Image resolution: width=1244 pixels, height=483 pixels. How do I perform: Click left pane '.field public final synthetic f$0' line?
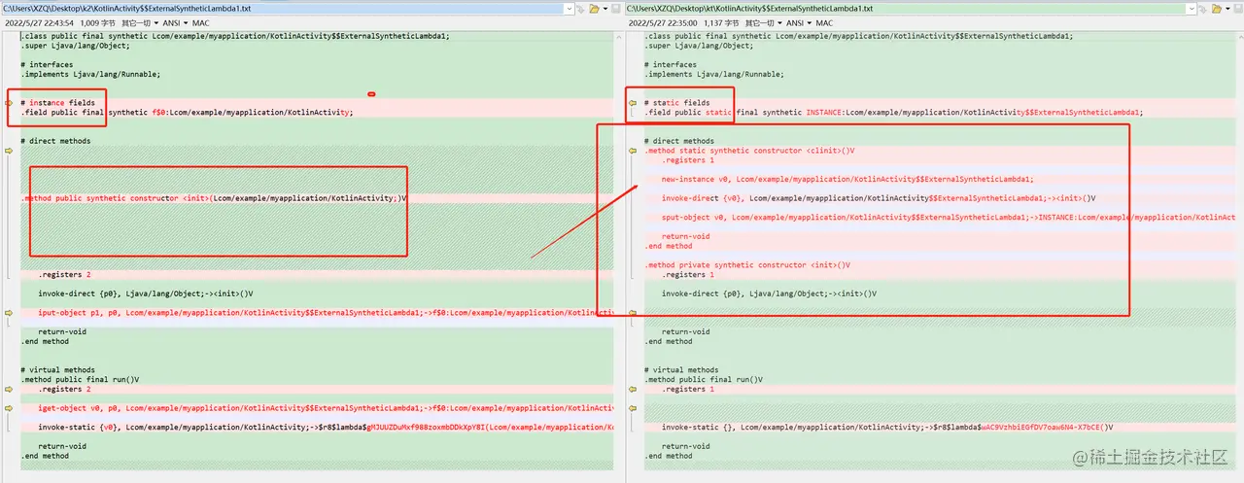(x=187, y=112)
